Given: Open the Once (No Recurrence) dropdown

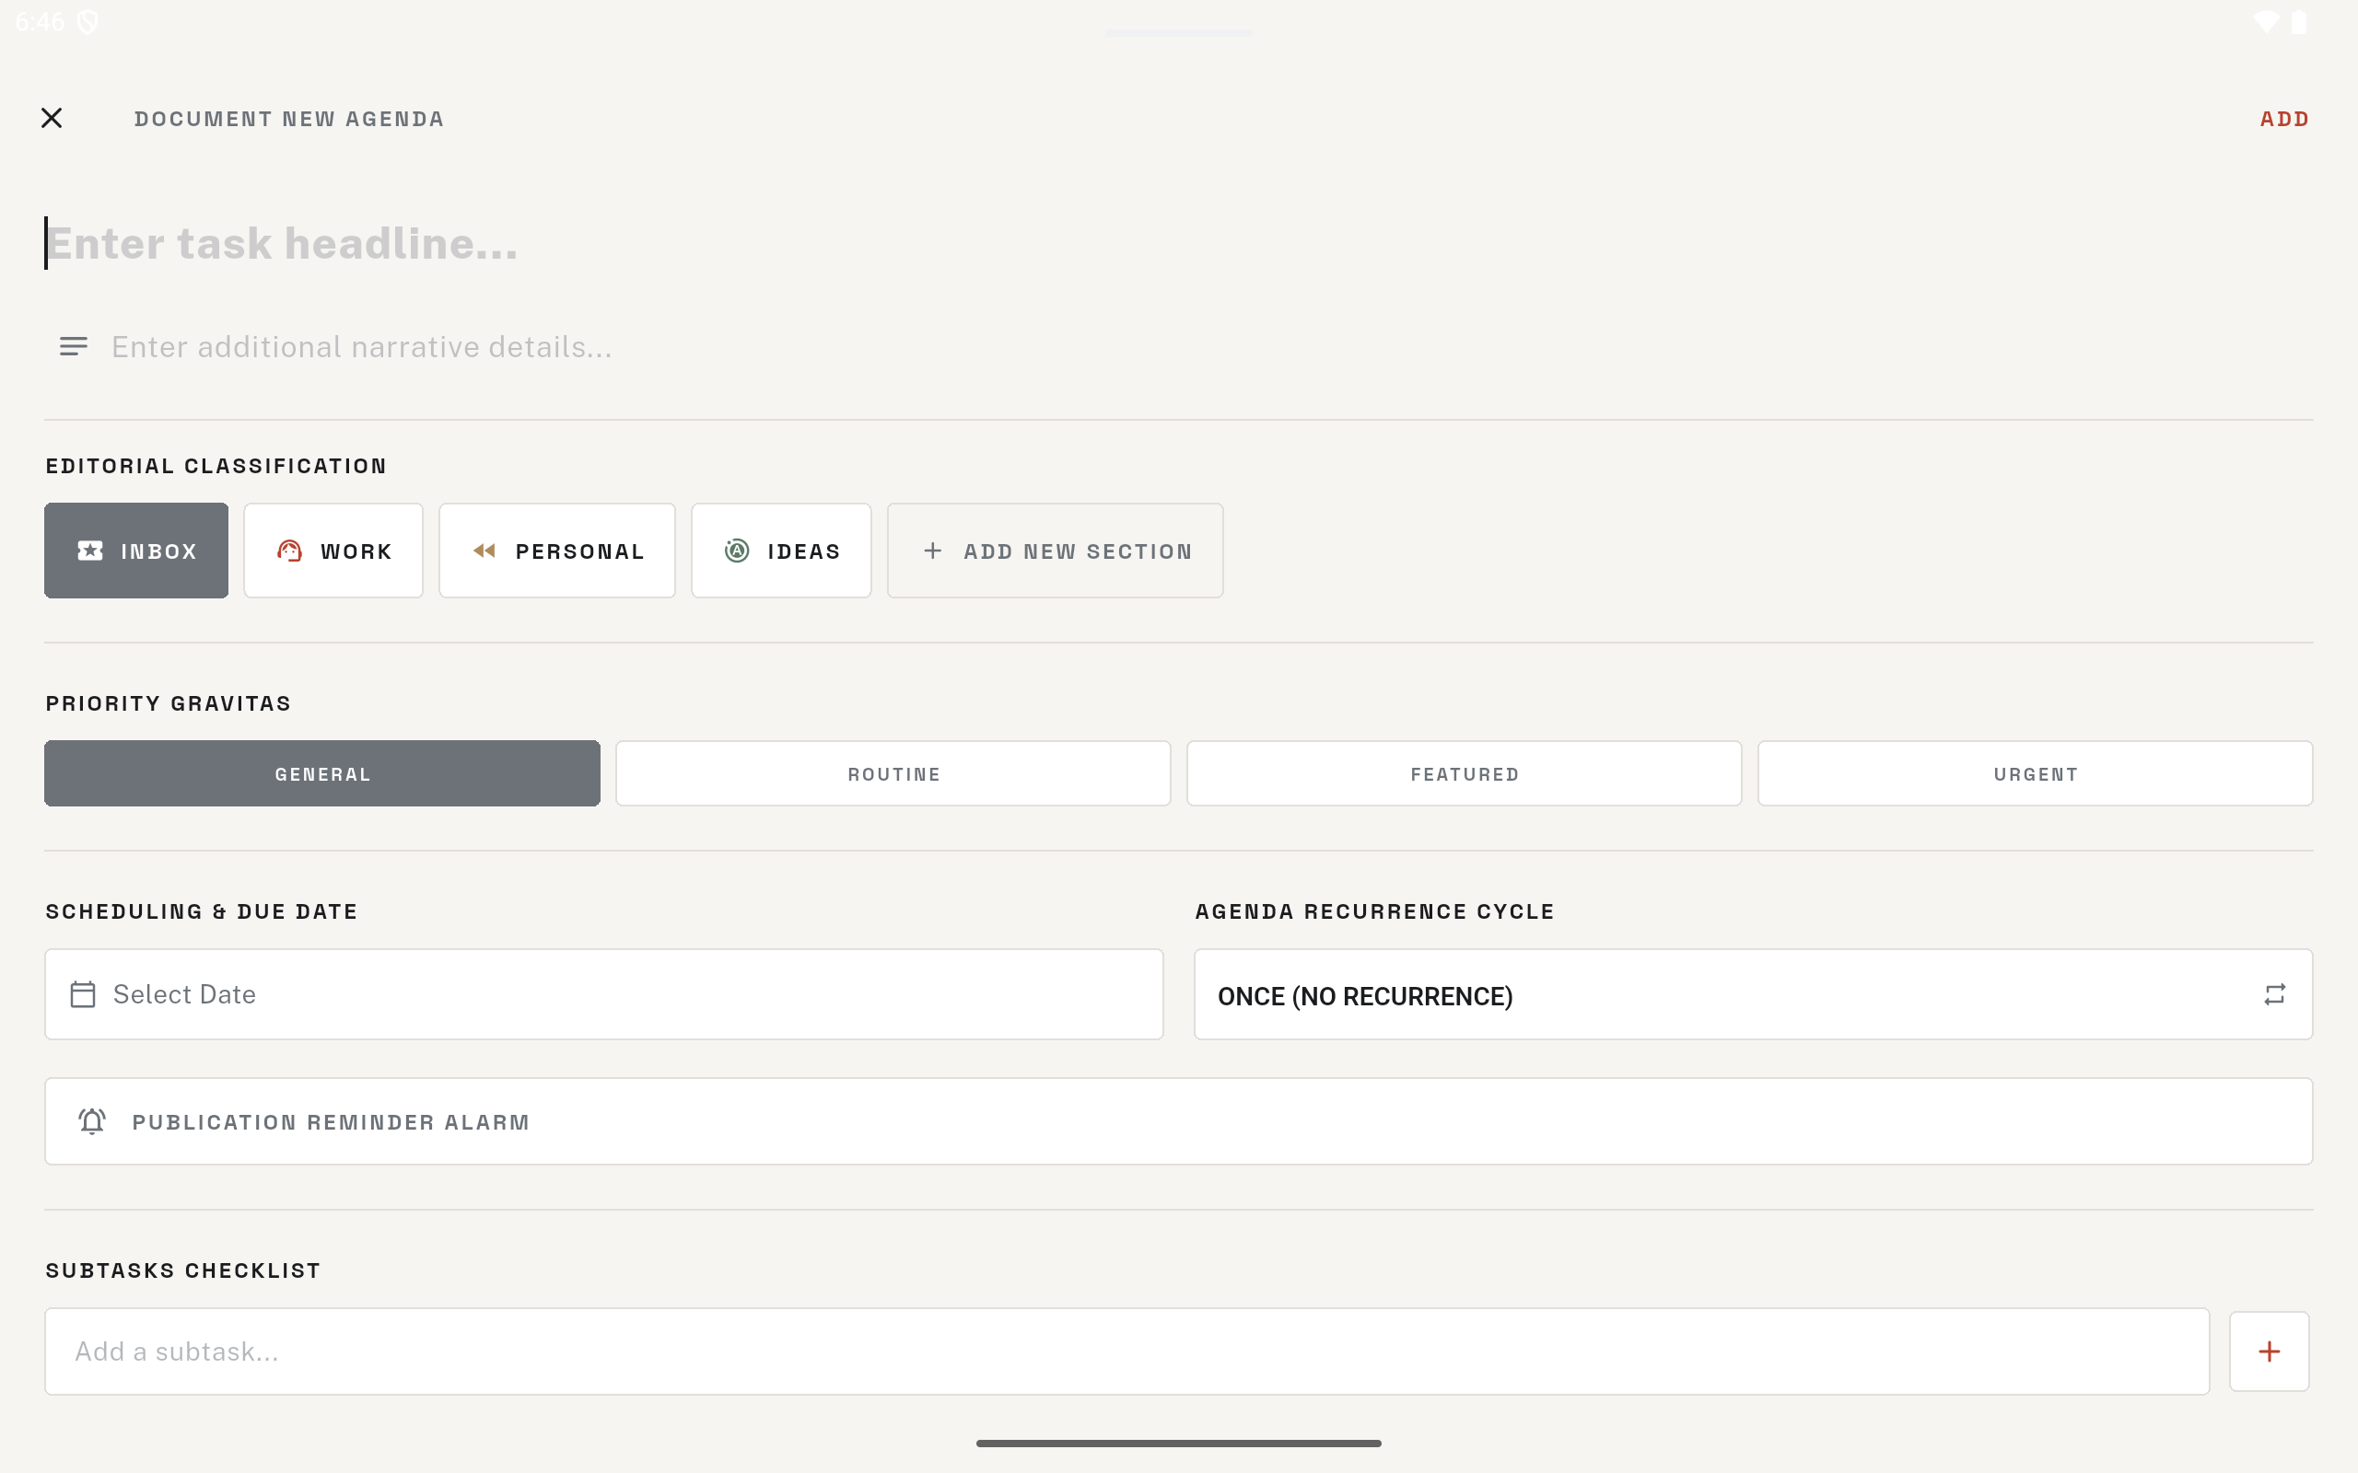Looking at the screenshot, I should click(1753, 993).
